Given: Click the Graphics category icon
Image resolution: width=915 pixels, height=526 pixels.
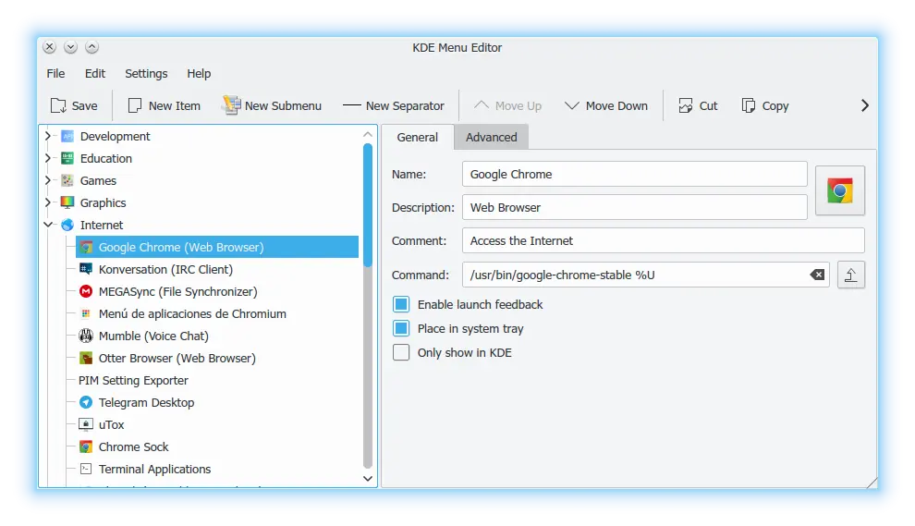Looking at the screenshot, I should pos(67,202).
